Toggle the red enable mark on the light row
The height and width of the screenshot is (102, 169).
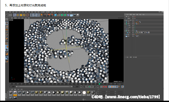[x=135, y=17]
